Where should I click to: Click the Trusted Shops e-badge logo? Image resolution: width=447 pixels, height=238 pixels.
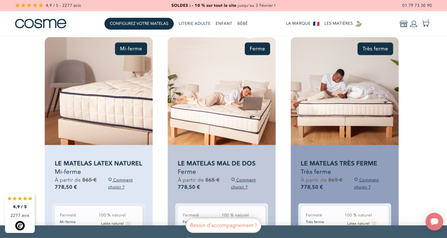coord(20,226)
